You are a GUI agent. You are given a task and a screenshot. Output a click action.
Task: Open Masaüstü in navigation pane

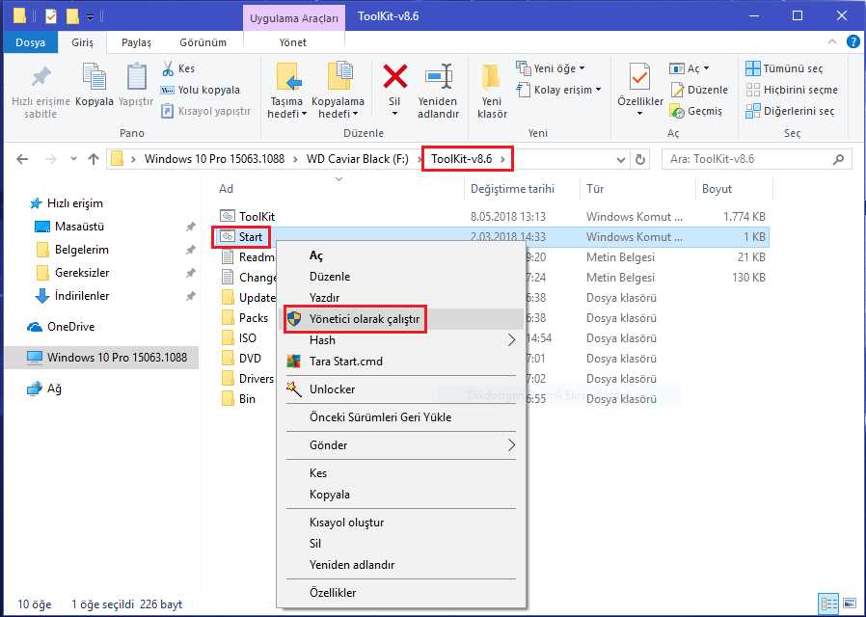click(79, 227)
